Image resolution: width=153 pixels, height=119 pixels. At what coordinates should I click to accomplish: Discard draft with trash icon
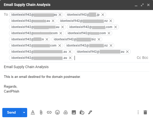pos(145,112)
